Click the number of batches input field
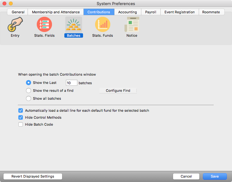This screenshot has height=182, width=232. click(x=71, y=83)
